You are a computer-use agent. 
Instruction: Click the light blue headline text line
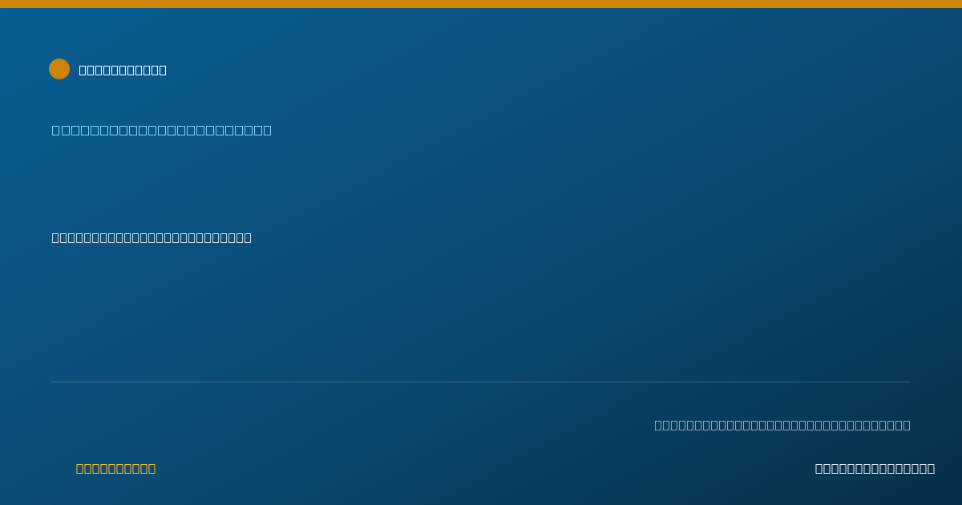pyautogui.click(x=162, y=130)
